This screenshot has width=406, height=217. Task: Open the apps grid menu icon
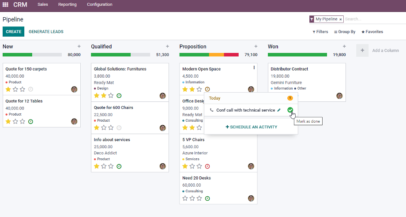5,5
